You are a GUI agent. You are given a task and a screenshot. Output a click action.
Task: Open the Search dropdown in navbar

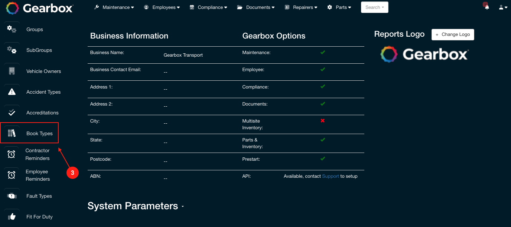(x=374, y=7)
